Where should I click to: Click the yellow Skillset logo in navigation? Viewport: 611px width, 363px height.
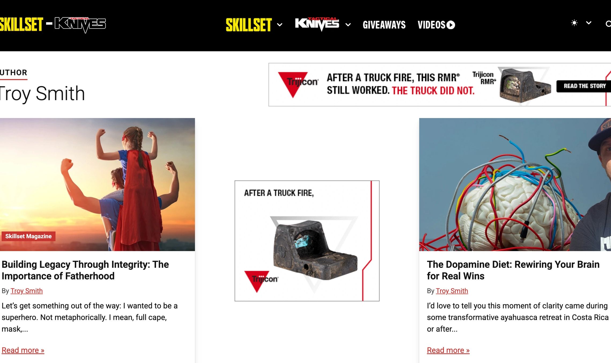249,25
